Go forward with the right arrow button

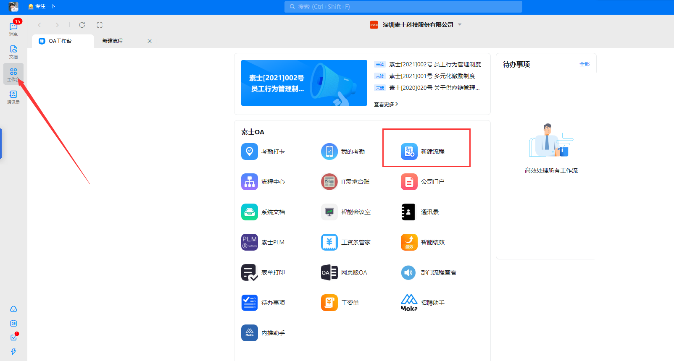(57, 25)
